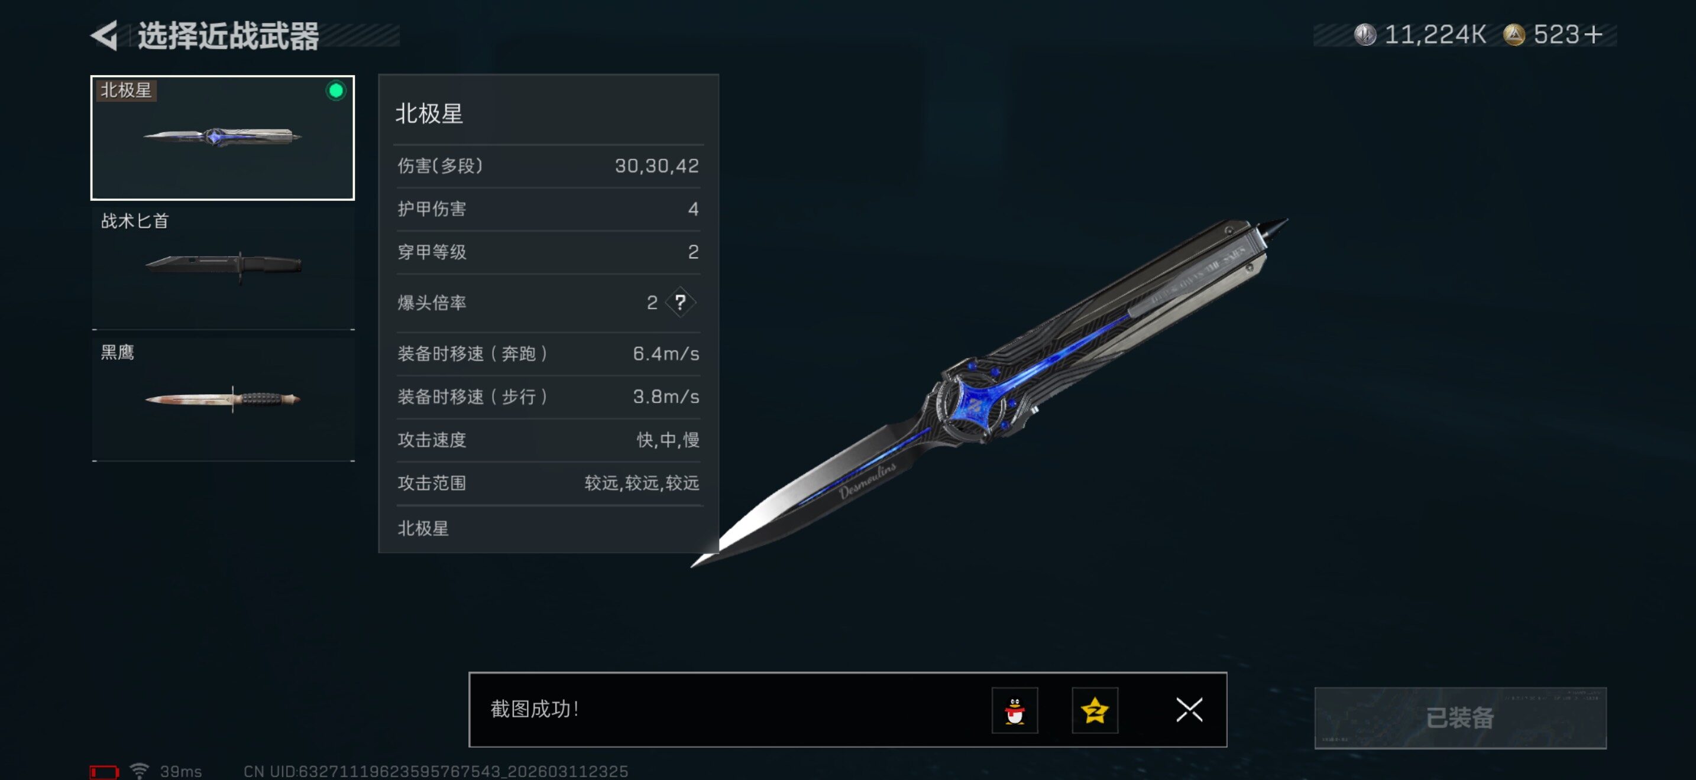Image resolution: width=1696 pixels, height=780 pixels.
Task: Share screenshot via QQ penguin icon
Action: 1015,710
